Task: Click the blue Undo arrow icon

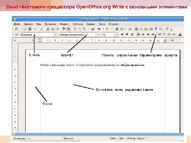Action: click(x=99, y=29)
